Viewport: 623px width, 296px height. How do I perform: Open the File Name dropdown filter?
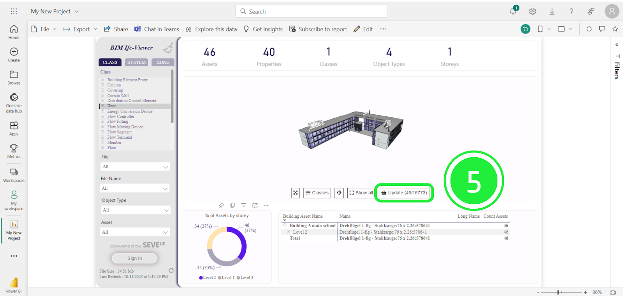coord(135,189)
